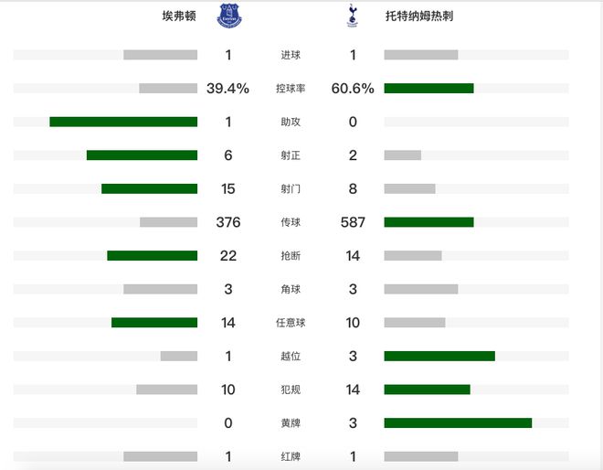Viewport: 603px width, 470px height.
Task: Click Everton's 376 passes value
Action: pos(227,222)
